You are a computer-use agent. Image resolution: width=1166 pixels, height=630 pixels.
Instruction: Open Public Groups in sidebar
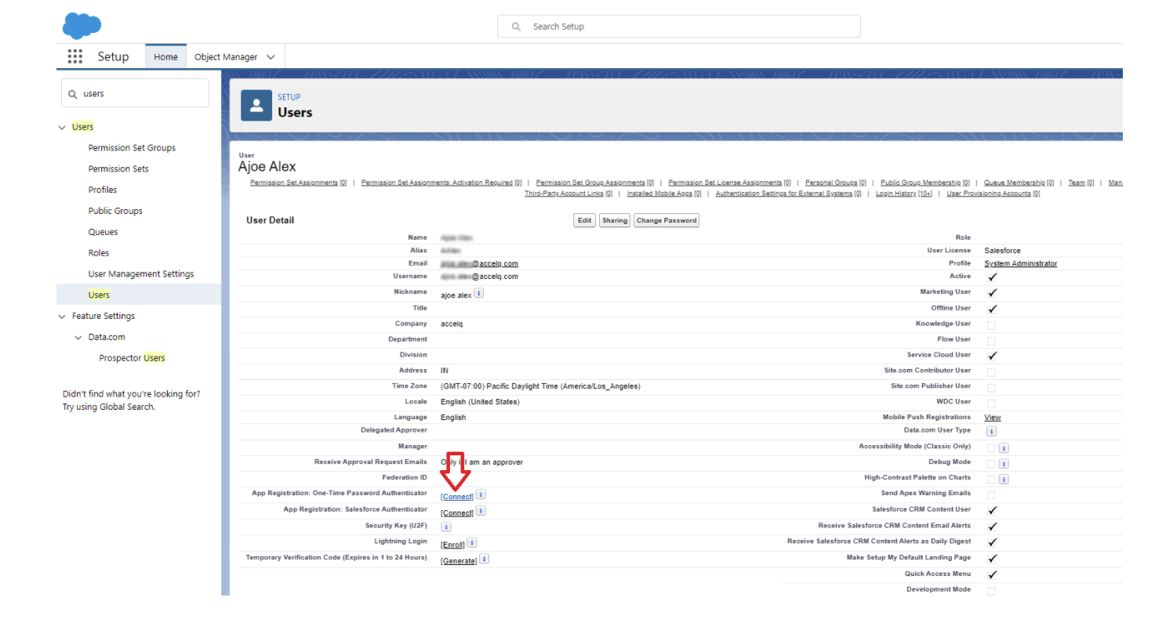(x=115, y=212)
